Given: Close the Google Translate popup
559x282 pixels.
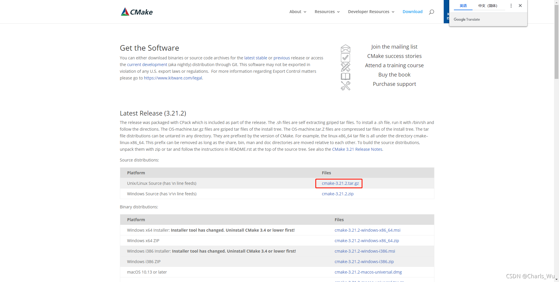Looking at the screenshot, I should (520, 6).
